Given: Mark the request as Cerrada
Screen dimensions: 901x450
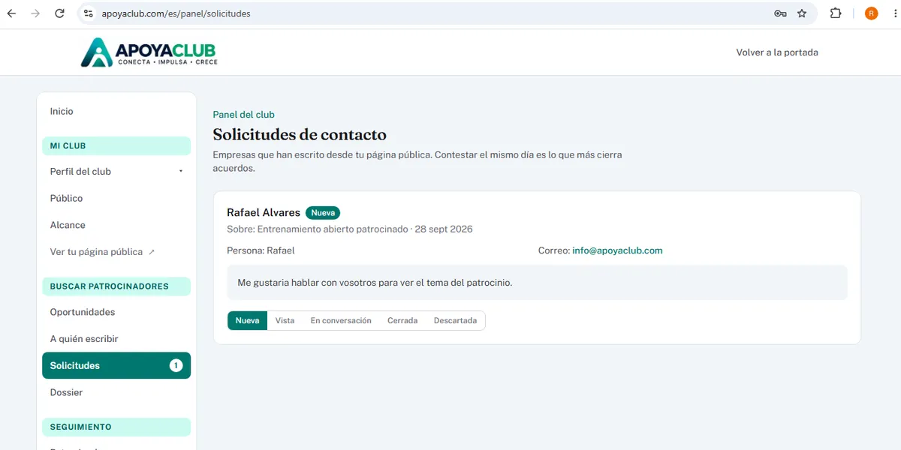Looking at the screenshot, I should point(402,320).
